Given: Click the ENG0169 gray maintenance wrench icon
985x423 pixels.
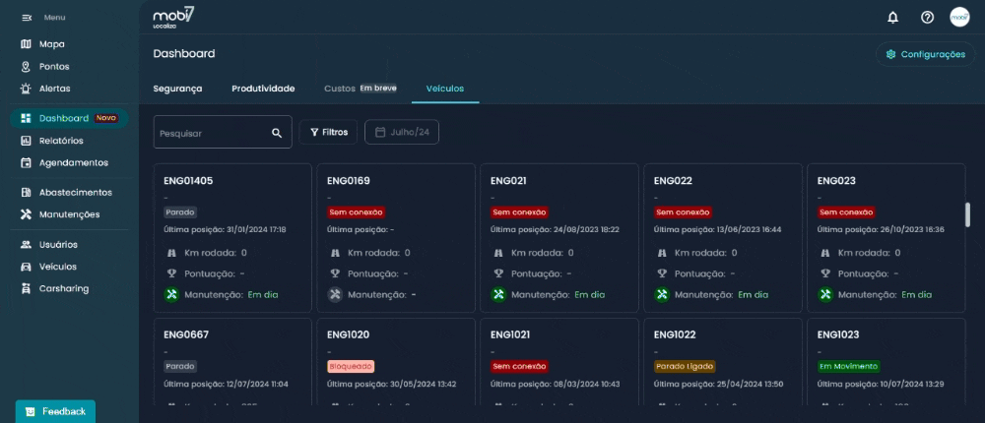Looking at the screenshot, I should pos(335,294).
